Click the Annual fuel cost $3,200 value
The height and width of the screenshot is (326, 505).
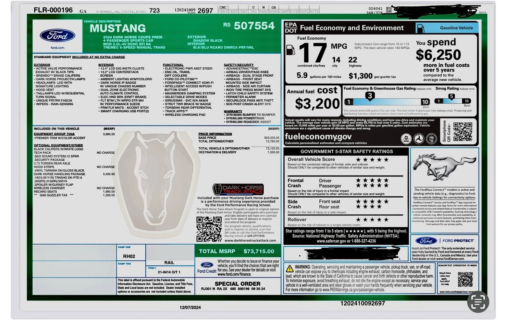pyautogui.click(x=318, y=104)
